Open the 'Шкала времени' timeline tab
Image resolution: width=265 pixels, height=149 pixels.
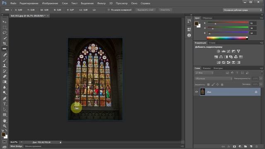pyautogui.click(x=33, y=146)
